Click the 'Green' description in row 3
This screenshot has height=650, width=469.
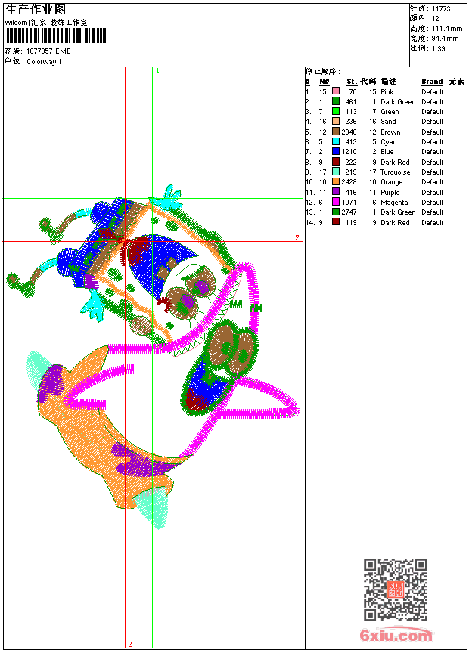tap(390, 112)
